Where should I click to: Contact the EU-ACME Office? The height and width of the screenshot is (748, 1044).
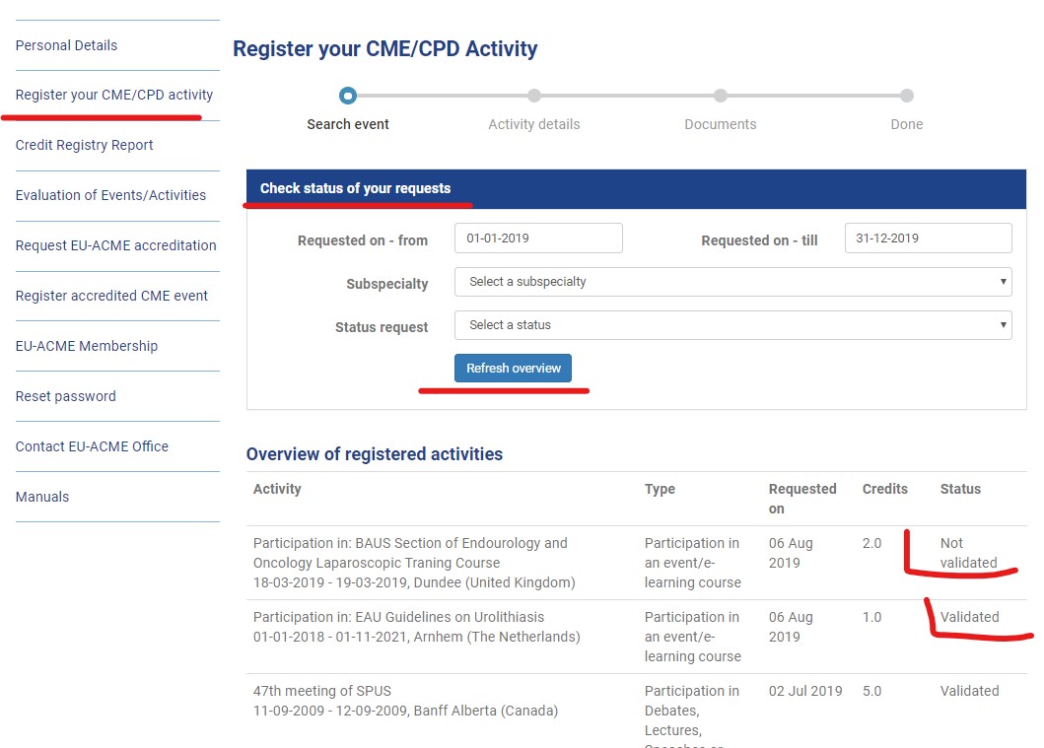(93, 446)
